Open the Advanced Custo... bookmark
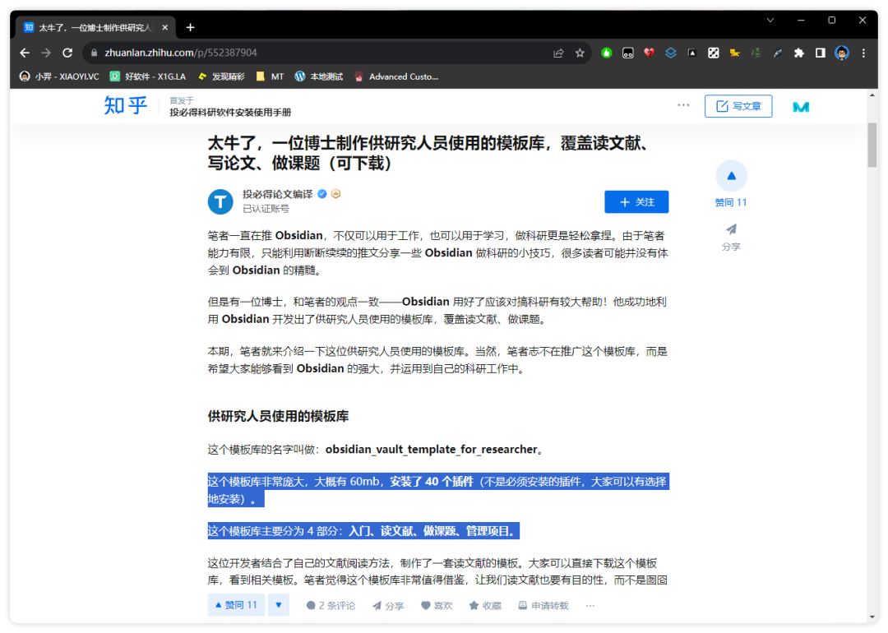This screenshot has width=888, height=633. click(396, 76)
